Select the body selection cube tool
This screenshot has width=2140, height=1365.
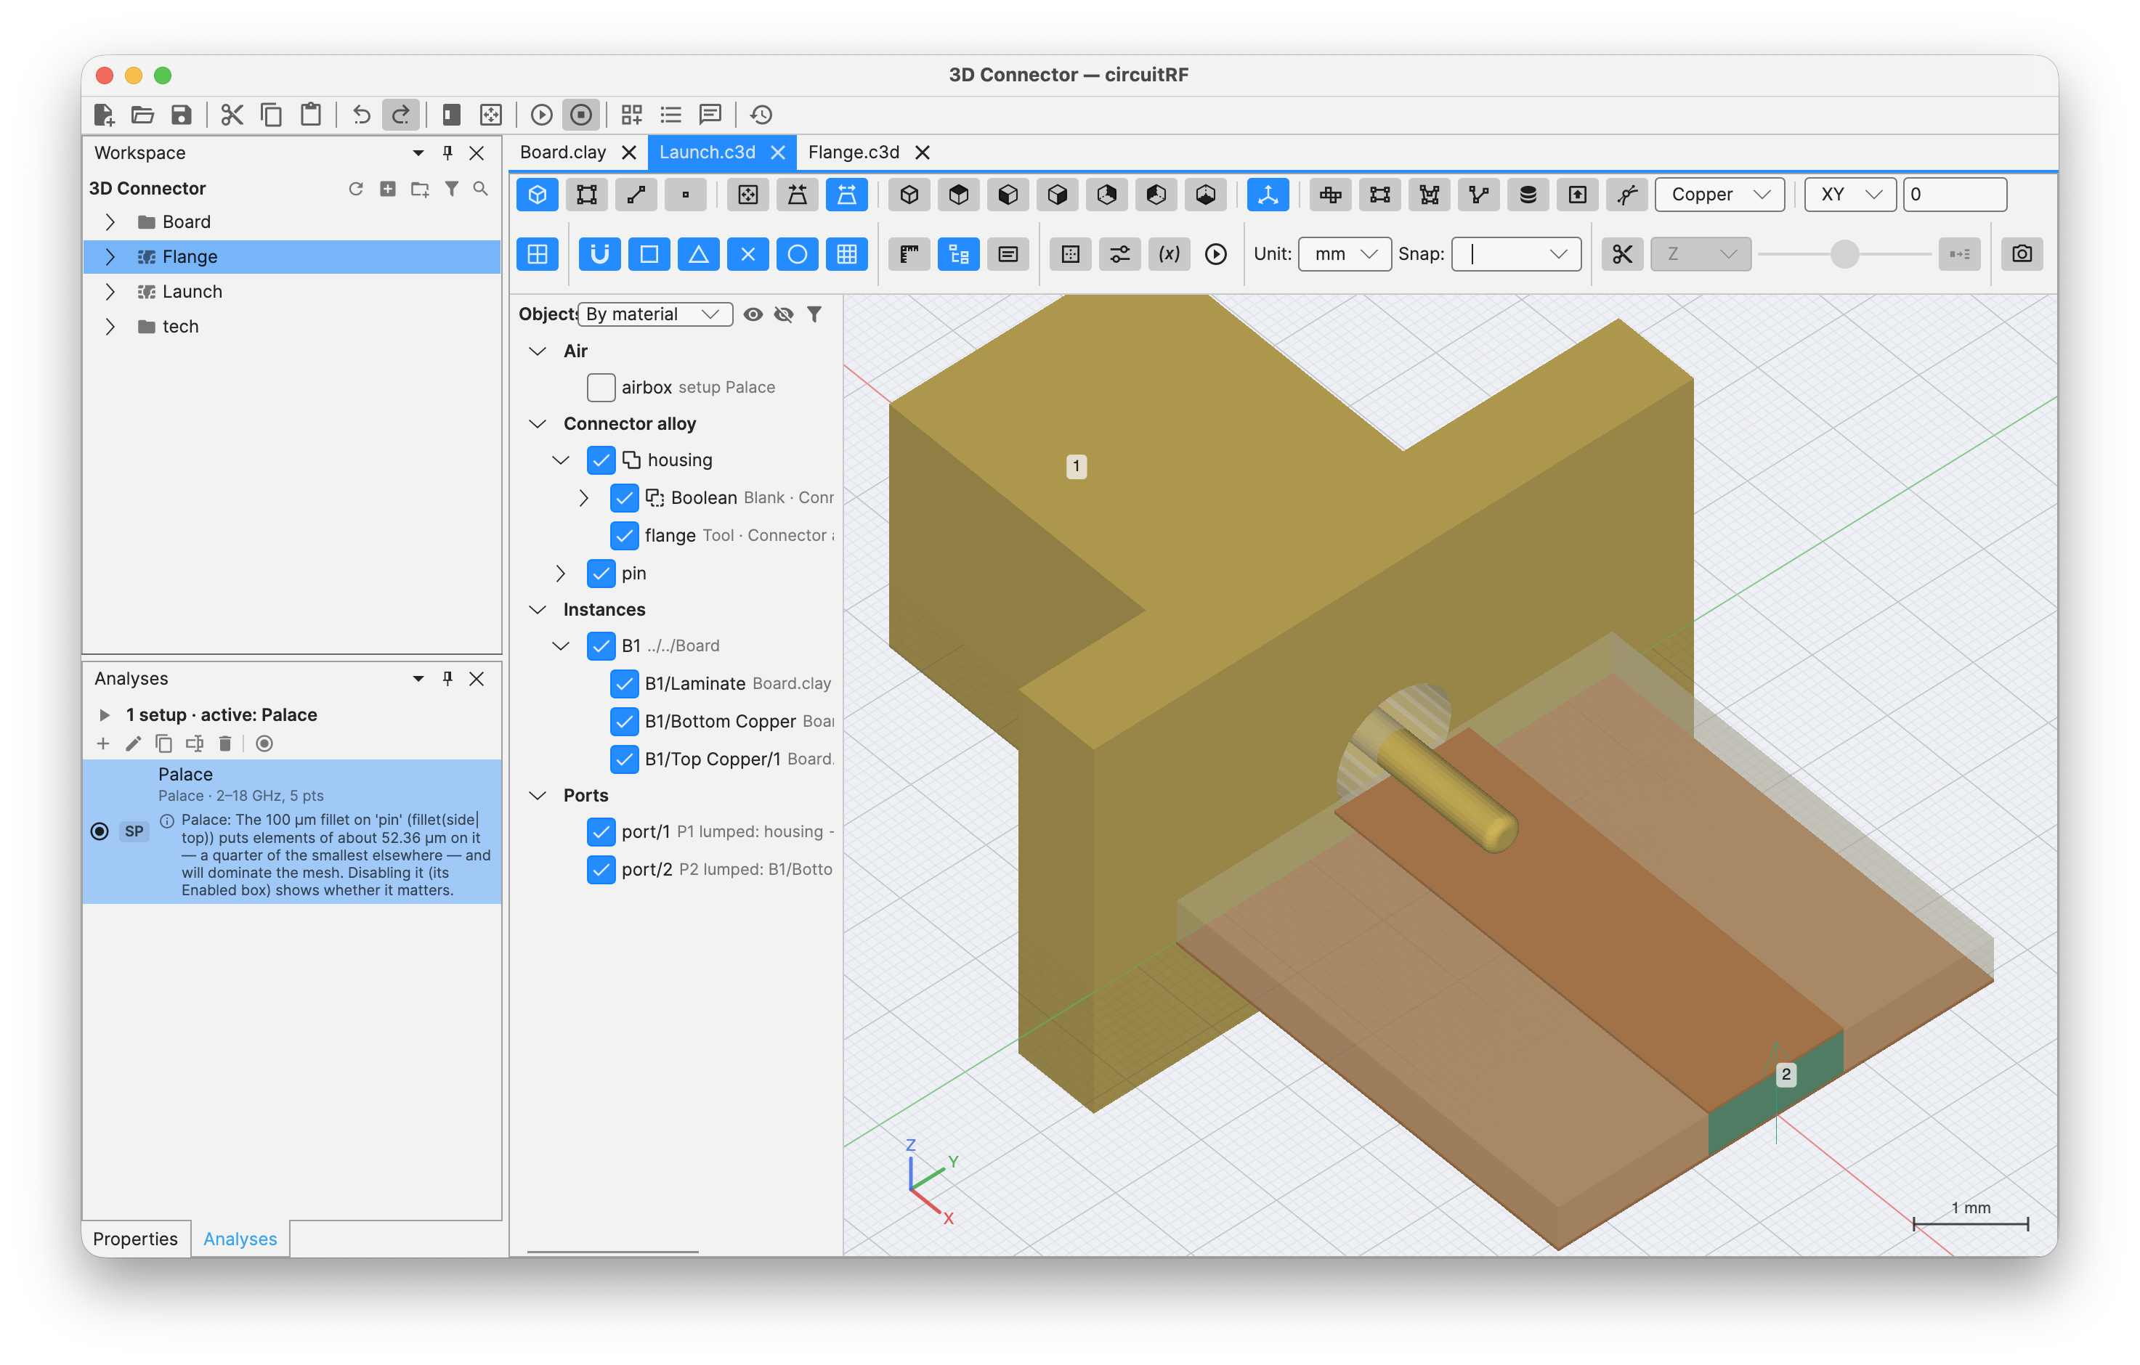(x=538, y=195)
